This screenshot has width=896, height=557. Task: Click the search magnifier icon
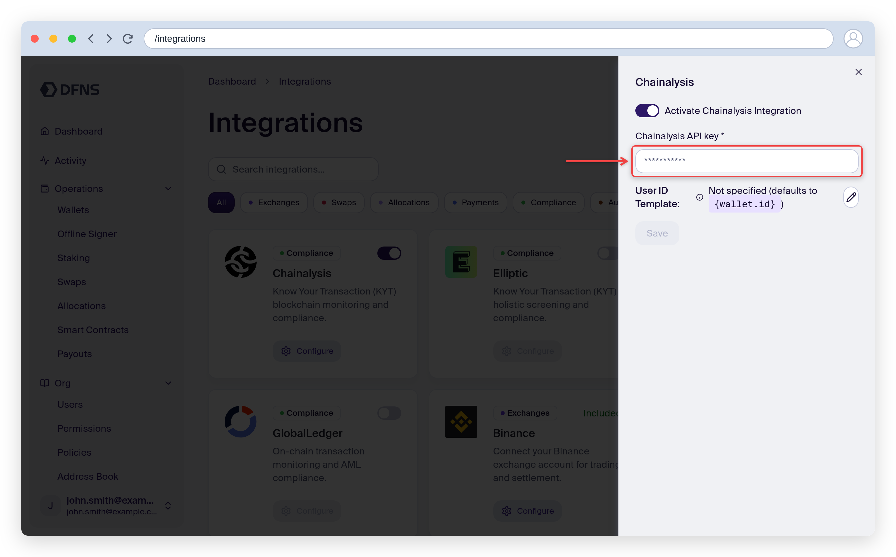(221, 169)
